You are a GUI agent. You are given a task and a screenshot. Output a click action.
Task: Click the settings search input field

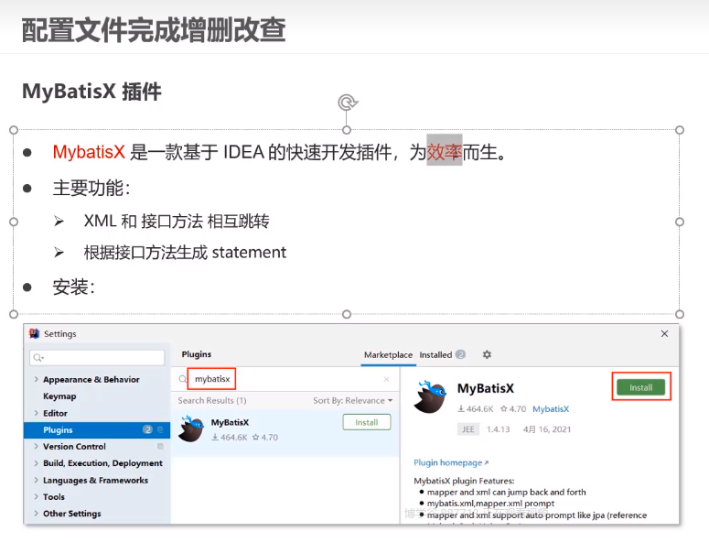click(97, 357)
